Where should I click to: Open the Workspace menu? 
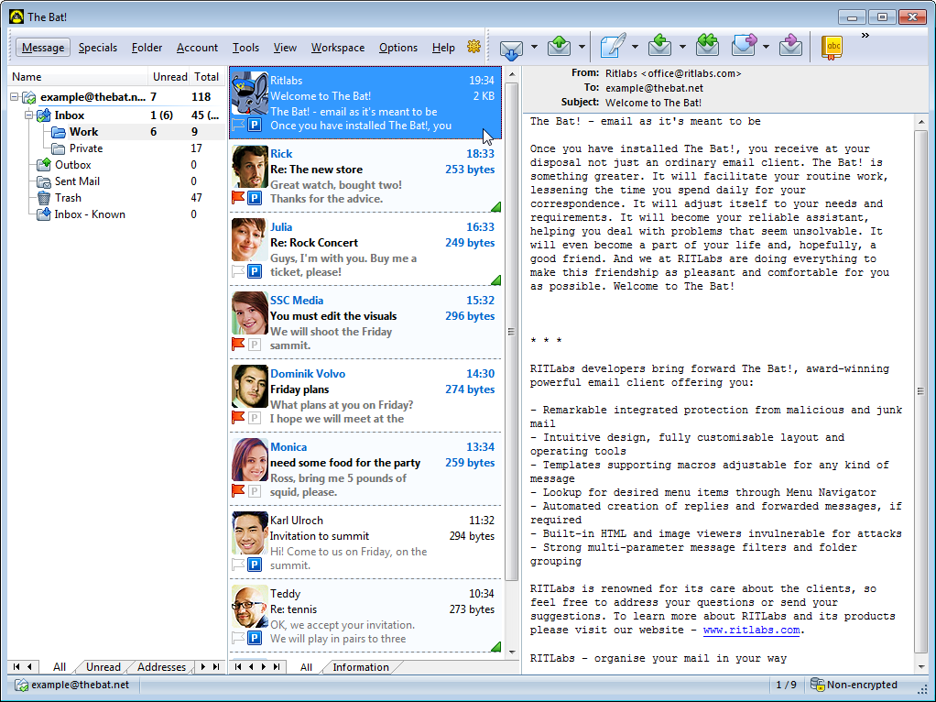[x=338, y=48]
